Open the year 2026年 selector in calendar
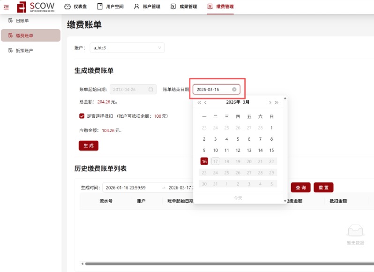374x272 pixels. tap(233, 102)
